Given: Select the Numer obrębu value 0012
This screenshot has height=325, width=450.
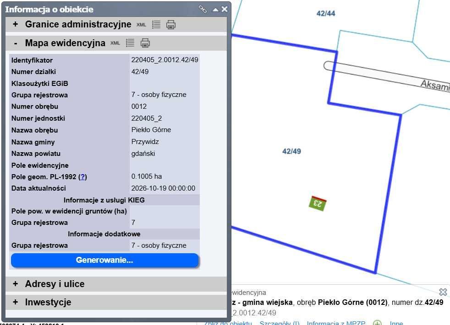Looking at the screenshot, I should coord(139,107).
